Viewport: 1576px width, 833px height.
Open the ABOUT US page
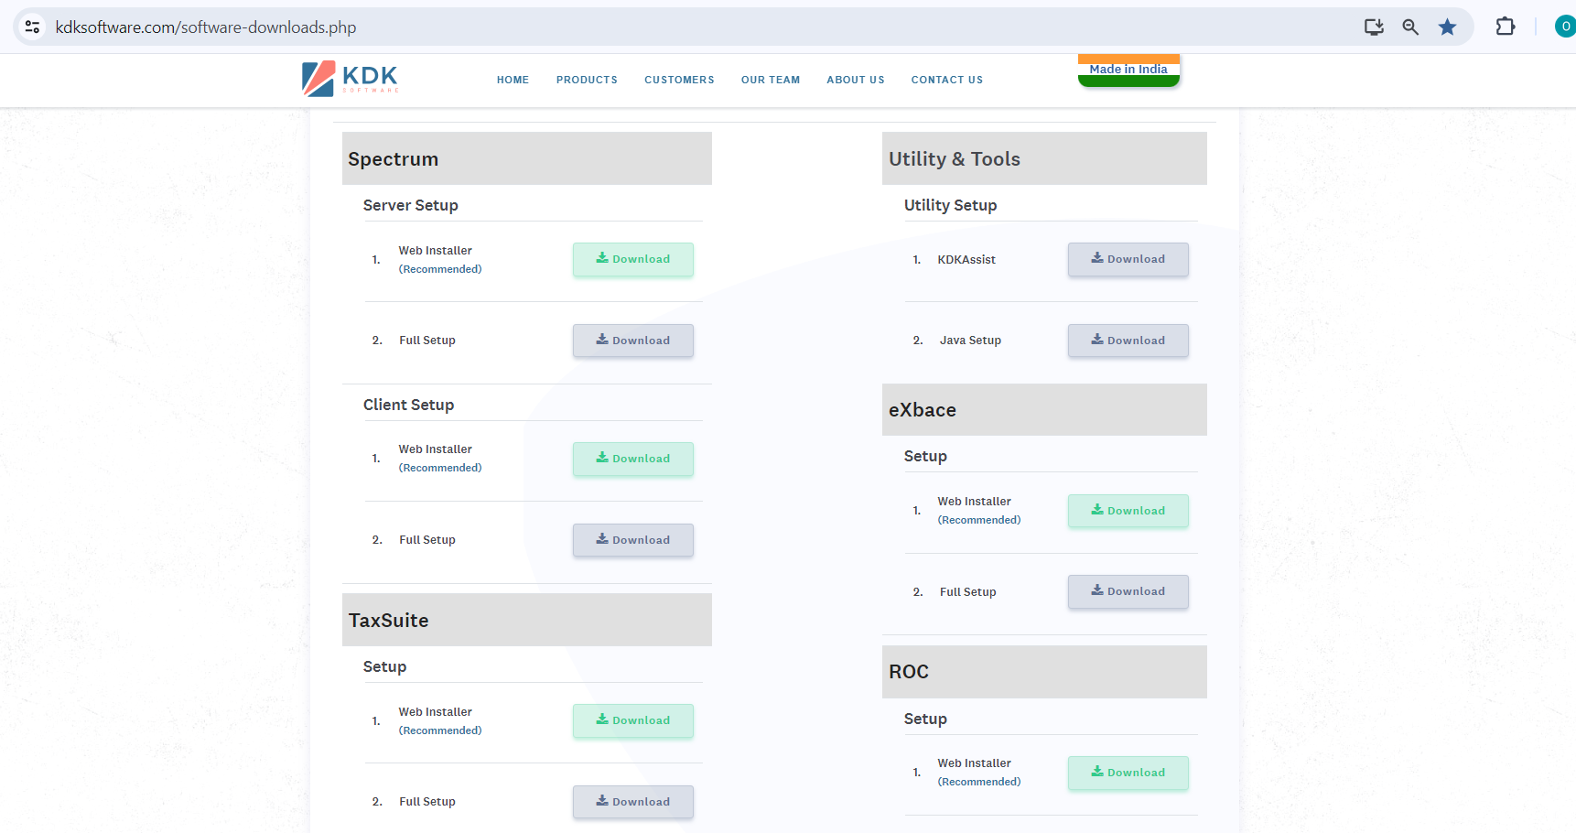point(856,80)
